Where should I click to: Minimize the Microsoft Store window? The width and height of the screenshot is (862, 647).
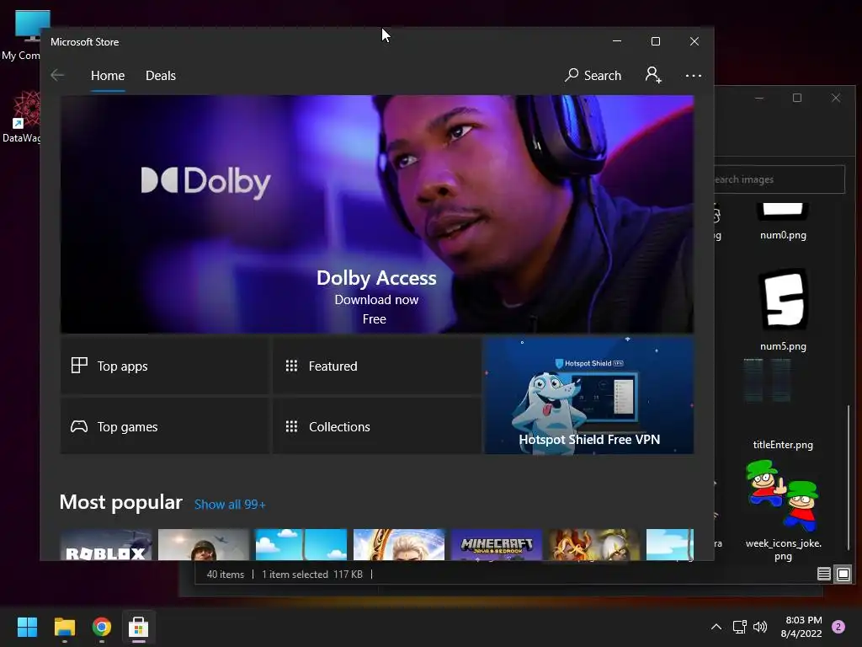pos(617,41)
